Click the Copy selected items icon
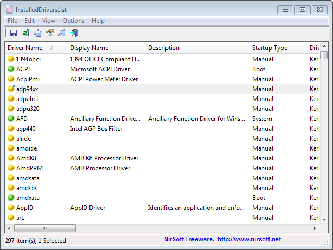The height and width of the screenshot is (250, 333). pyautogui.click(x=37, y=33)
